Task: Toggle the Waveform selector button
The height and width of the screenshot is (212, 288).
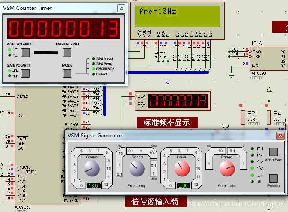Action: [x=273, y=151]
